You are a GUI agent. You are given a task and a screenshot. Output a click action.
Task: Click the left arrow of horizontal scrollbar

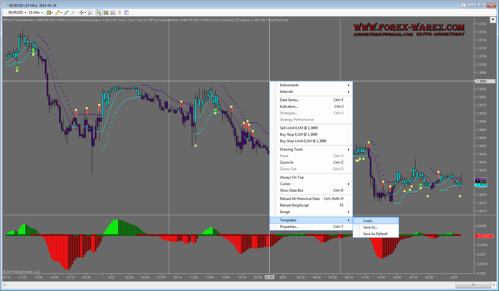coord(5,285)
